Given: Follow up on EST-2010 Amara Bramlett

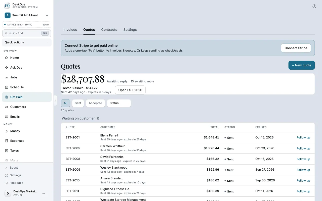Looking at the screenshot, I should [303, 180].
